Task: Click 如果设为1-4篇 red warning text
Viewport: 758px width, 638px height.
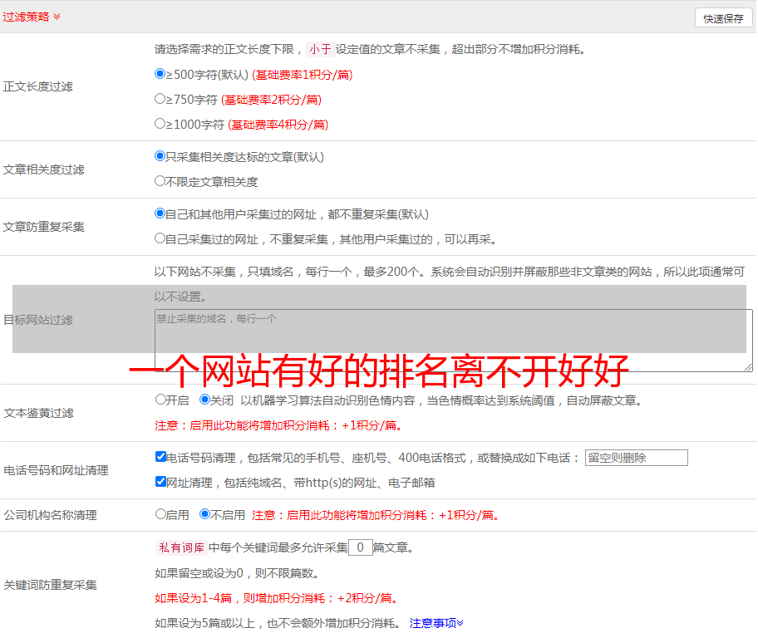Action: (x=278, y=598)
